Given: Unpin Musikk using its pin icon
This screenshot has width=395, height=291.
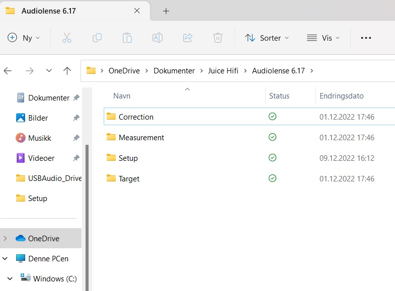Looking at the screenshot, I should (76, 138).
